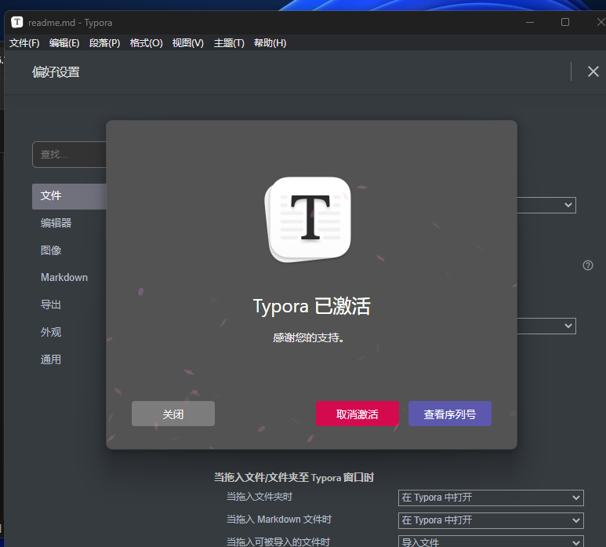Screen dimensions: 606x547
Task: Maximize the Typora window
Action: [x=565, y=23]
